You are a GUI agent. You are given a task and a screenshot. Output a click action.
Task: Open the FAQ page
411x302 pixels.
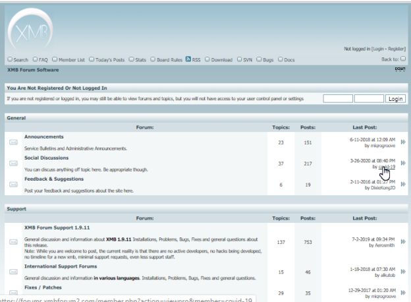(x=43, y=60)
